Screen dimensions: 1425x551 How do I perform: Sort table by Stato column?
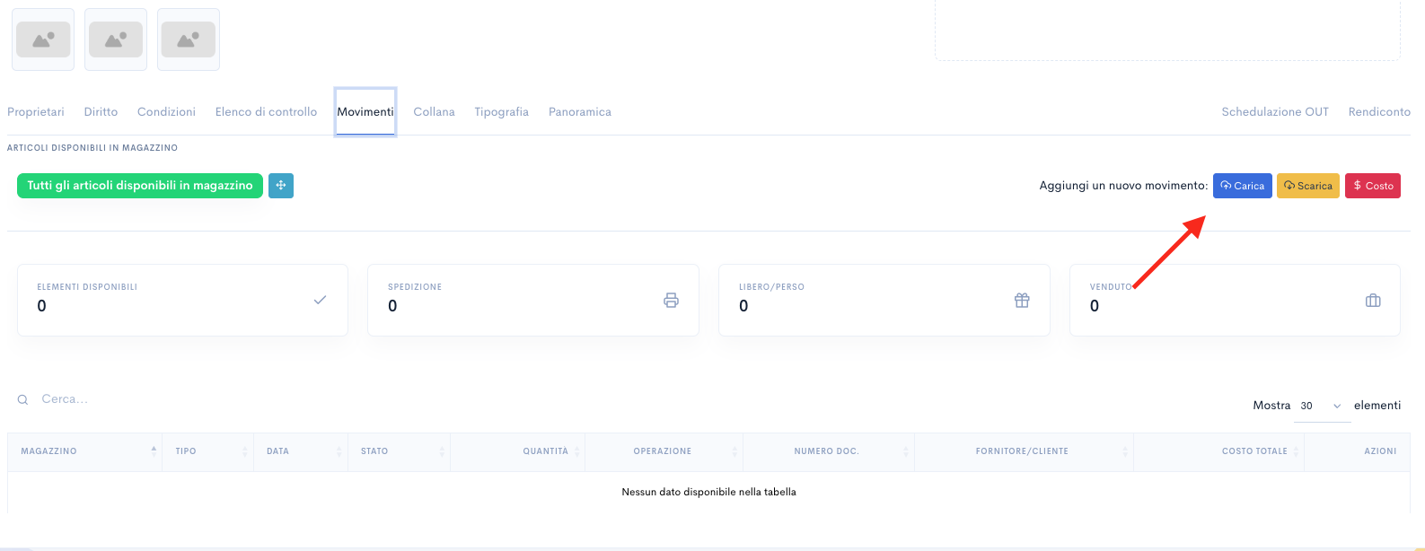coord(399,451)
